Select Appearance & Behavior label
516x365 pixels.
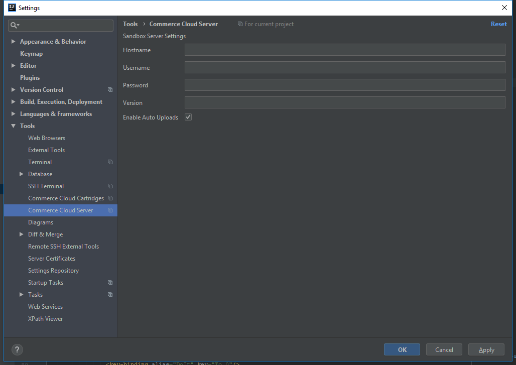pyautogui.click(x=53, y=42)
